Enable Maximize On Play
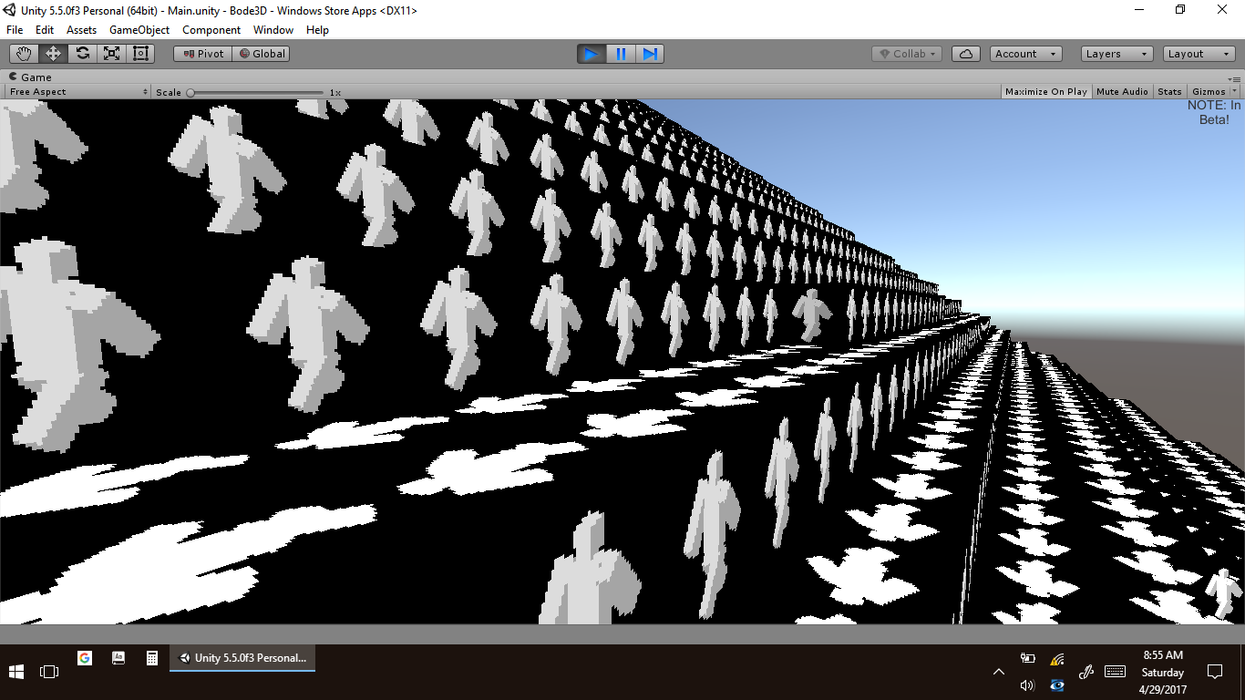Viewport: 1245px width, 700px height. coord(1045,92)
